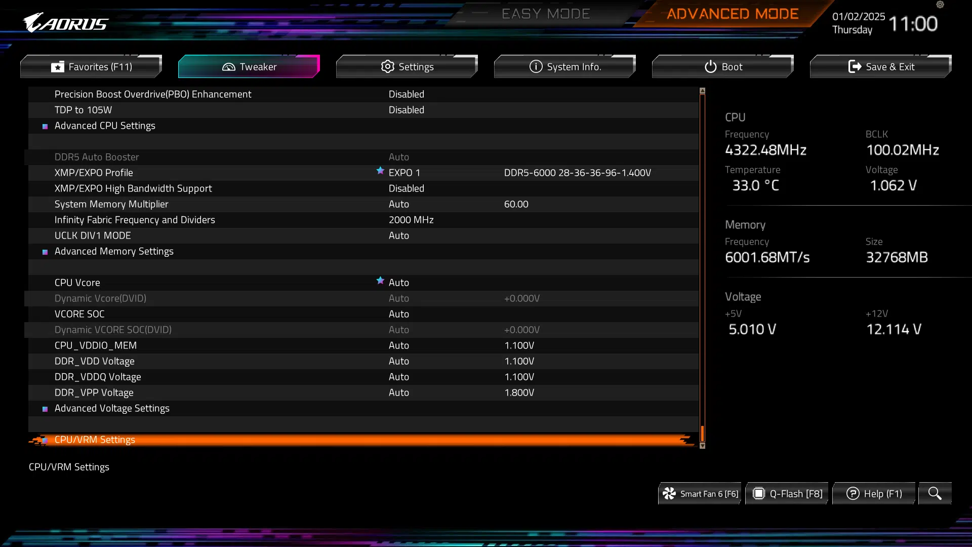
Task: Click the 1.800V DDR_VPP reading
Action: pos(519,393)
